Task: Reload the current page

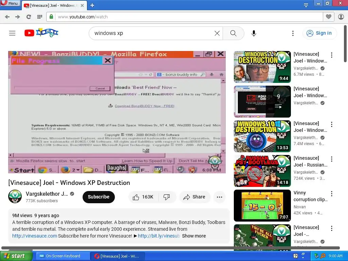Action: click(29, 17)
